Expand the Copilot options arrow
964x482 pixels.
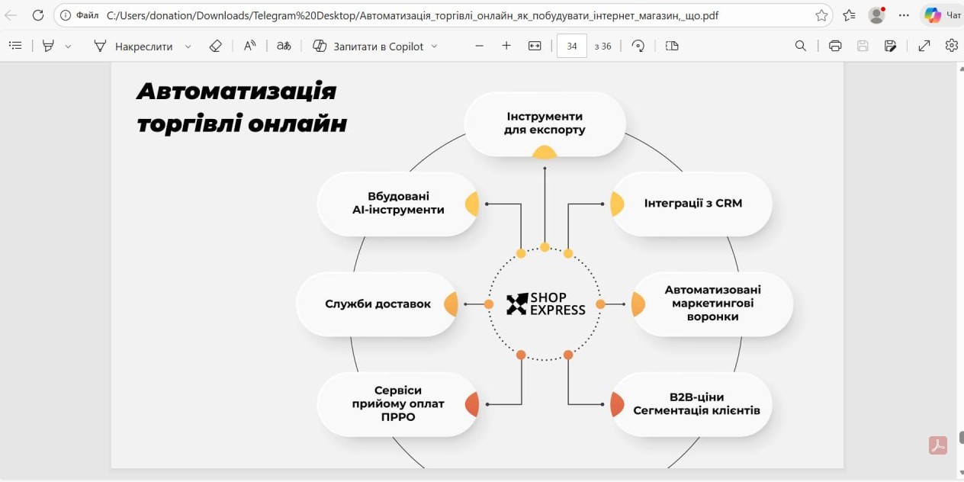(x=435, y=47)
